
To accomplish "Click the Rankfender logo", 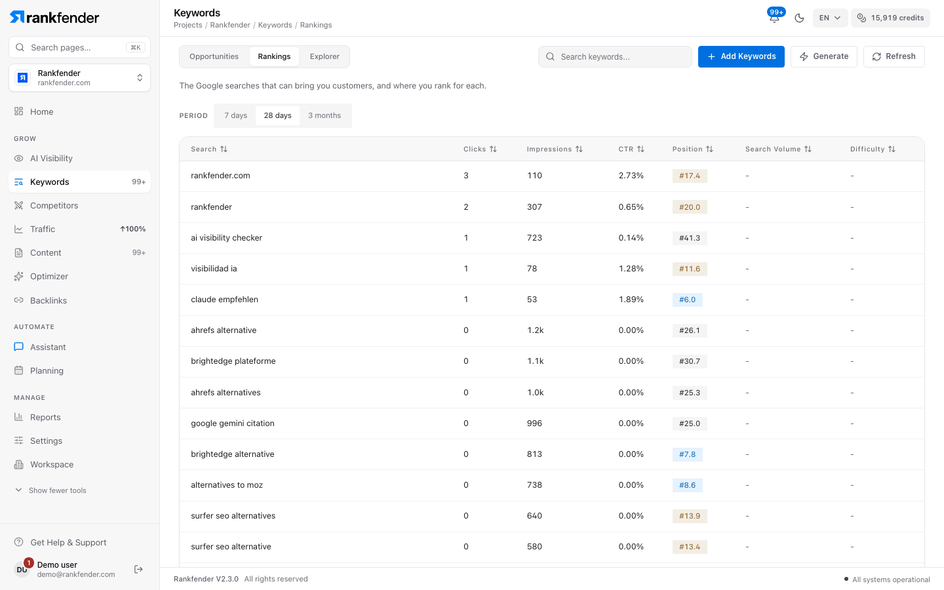I will point(54,17).
